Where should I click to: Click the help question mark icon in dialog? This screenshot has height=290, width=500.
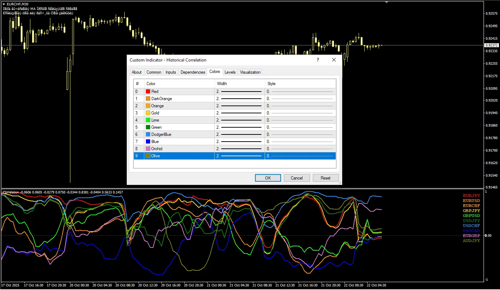pyautogui.click(x=318, y=60)
